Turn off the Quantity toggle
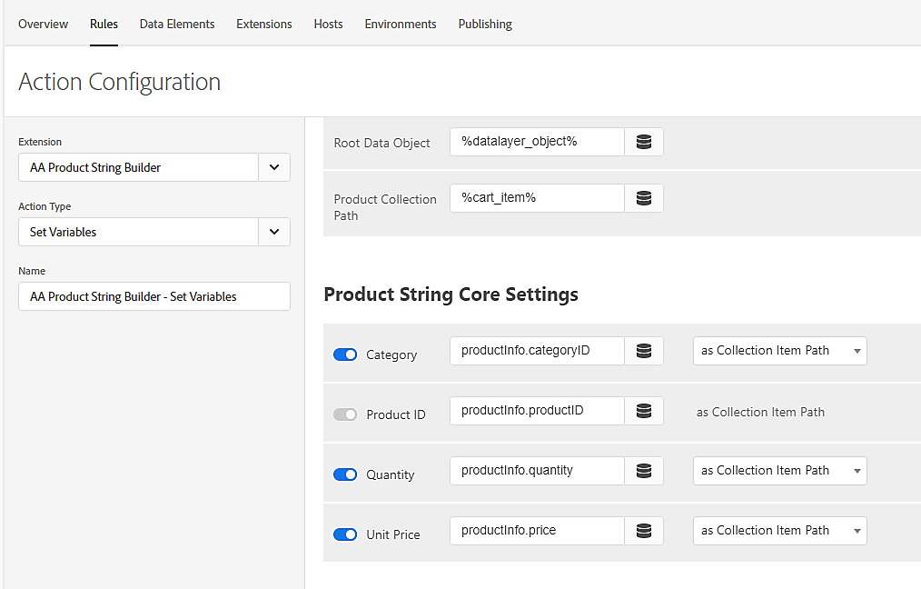This screenshot has height=589, width=921. [345, 474]
